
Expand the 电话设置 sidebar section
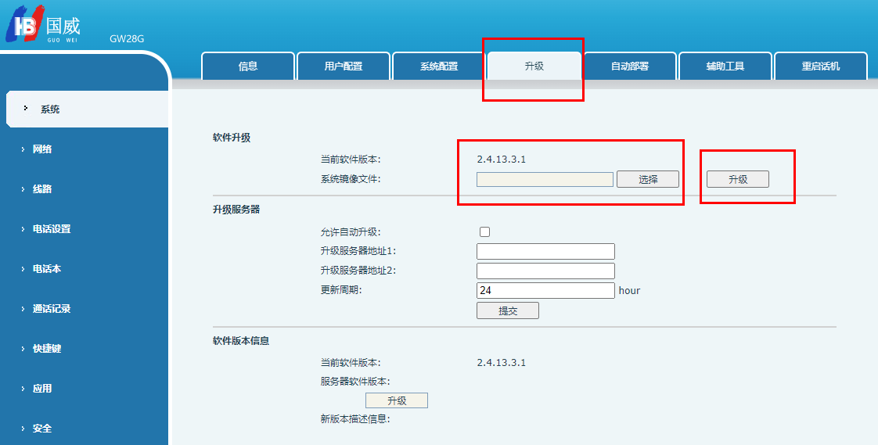point(52,229)
